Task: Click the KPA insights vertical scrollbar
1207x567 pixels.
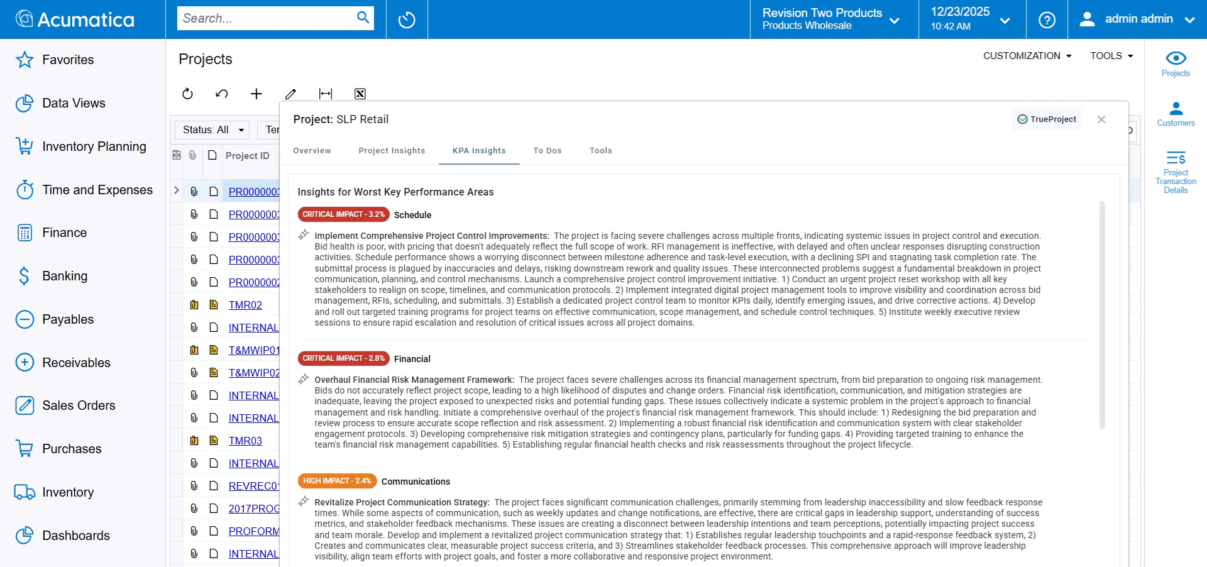Action: pos(1101,314)
